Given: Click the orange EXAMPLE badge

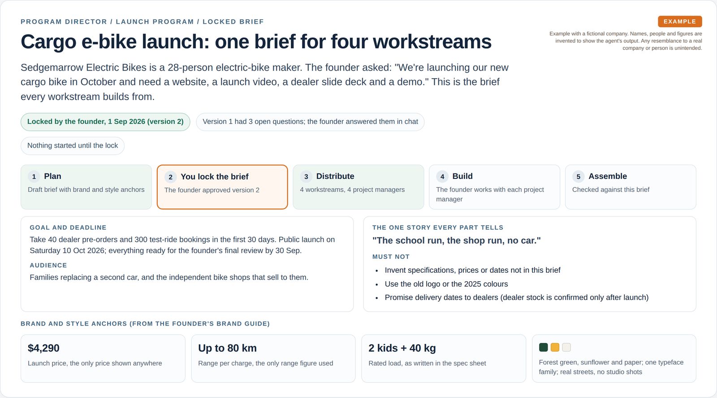Looking at the screenshot, I should coord(680,21).
